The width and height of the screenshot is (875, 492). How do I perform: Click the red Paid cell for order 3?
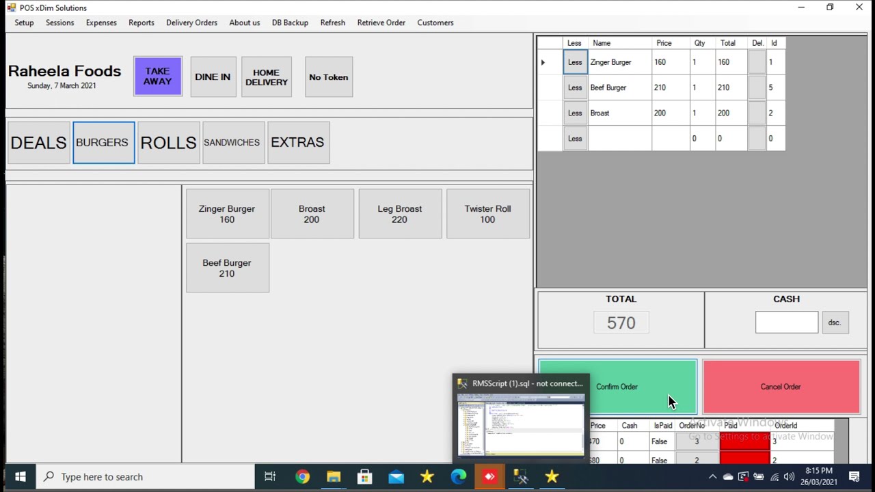click(744, 441)
